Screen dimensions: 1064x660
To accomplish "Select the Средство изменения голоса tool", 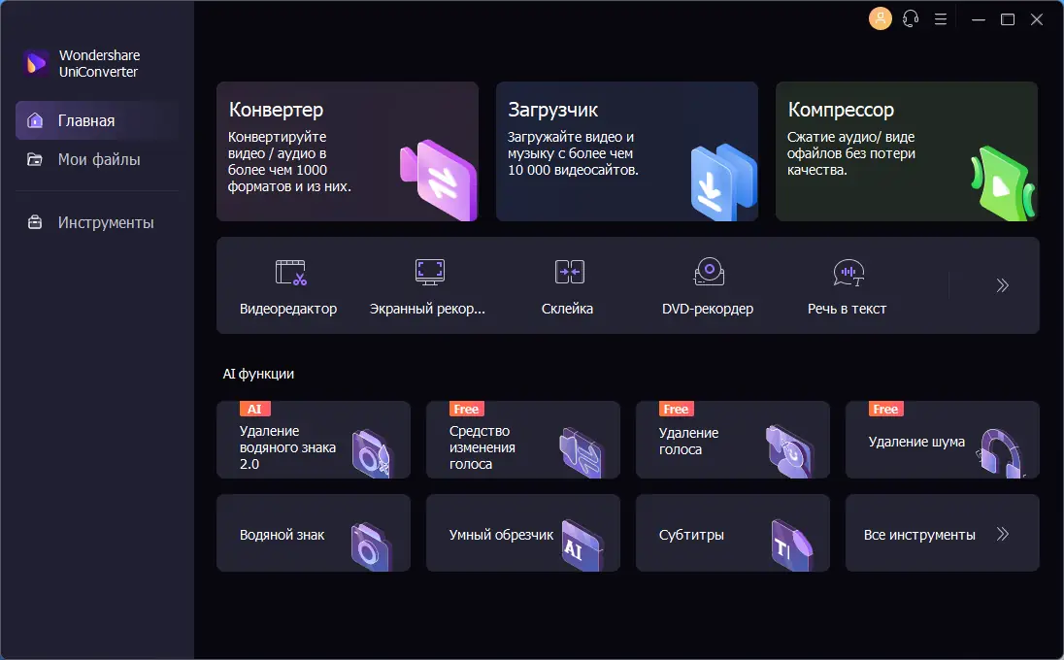I will [x=522, y=440].
